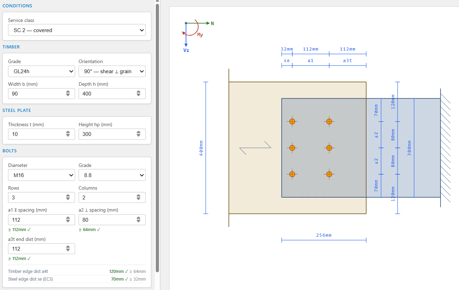459x290 pixels.
Task: Click the Rows spinner arrows
Action: [x=68, y=197]
